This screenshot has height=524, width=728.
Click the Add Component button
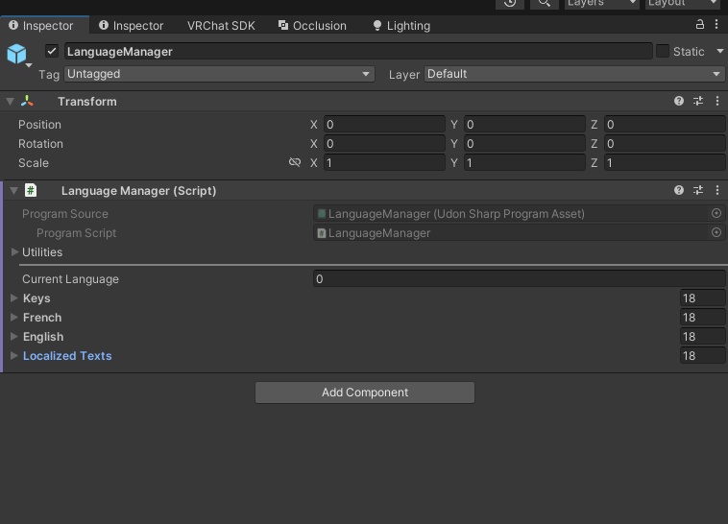(365, 393)
